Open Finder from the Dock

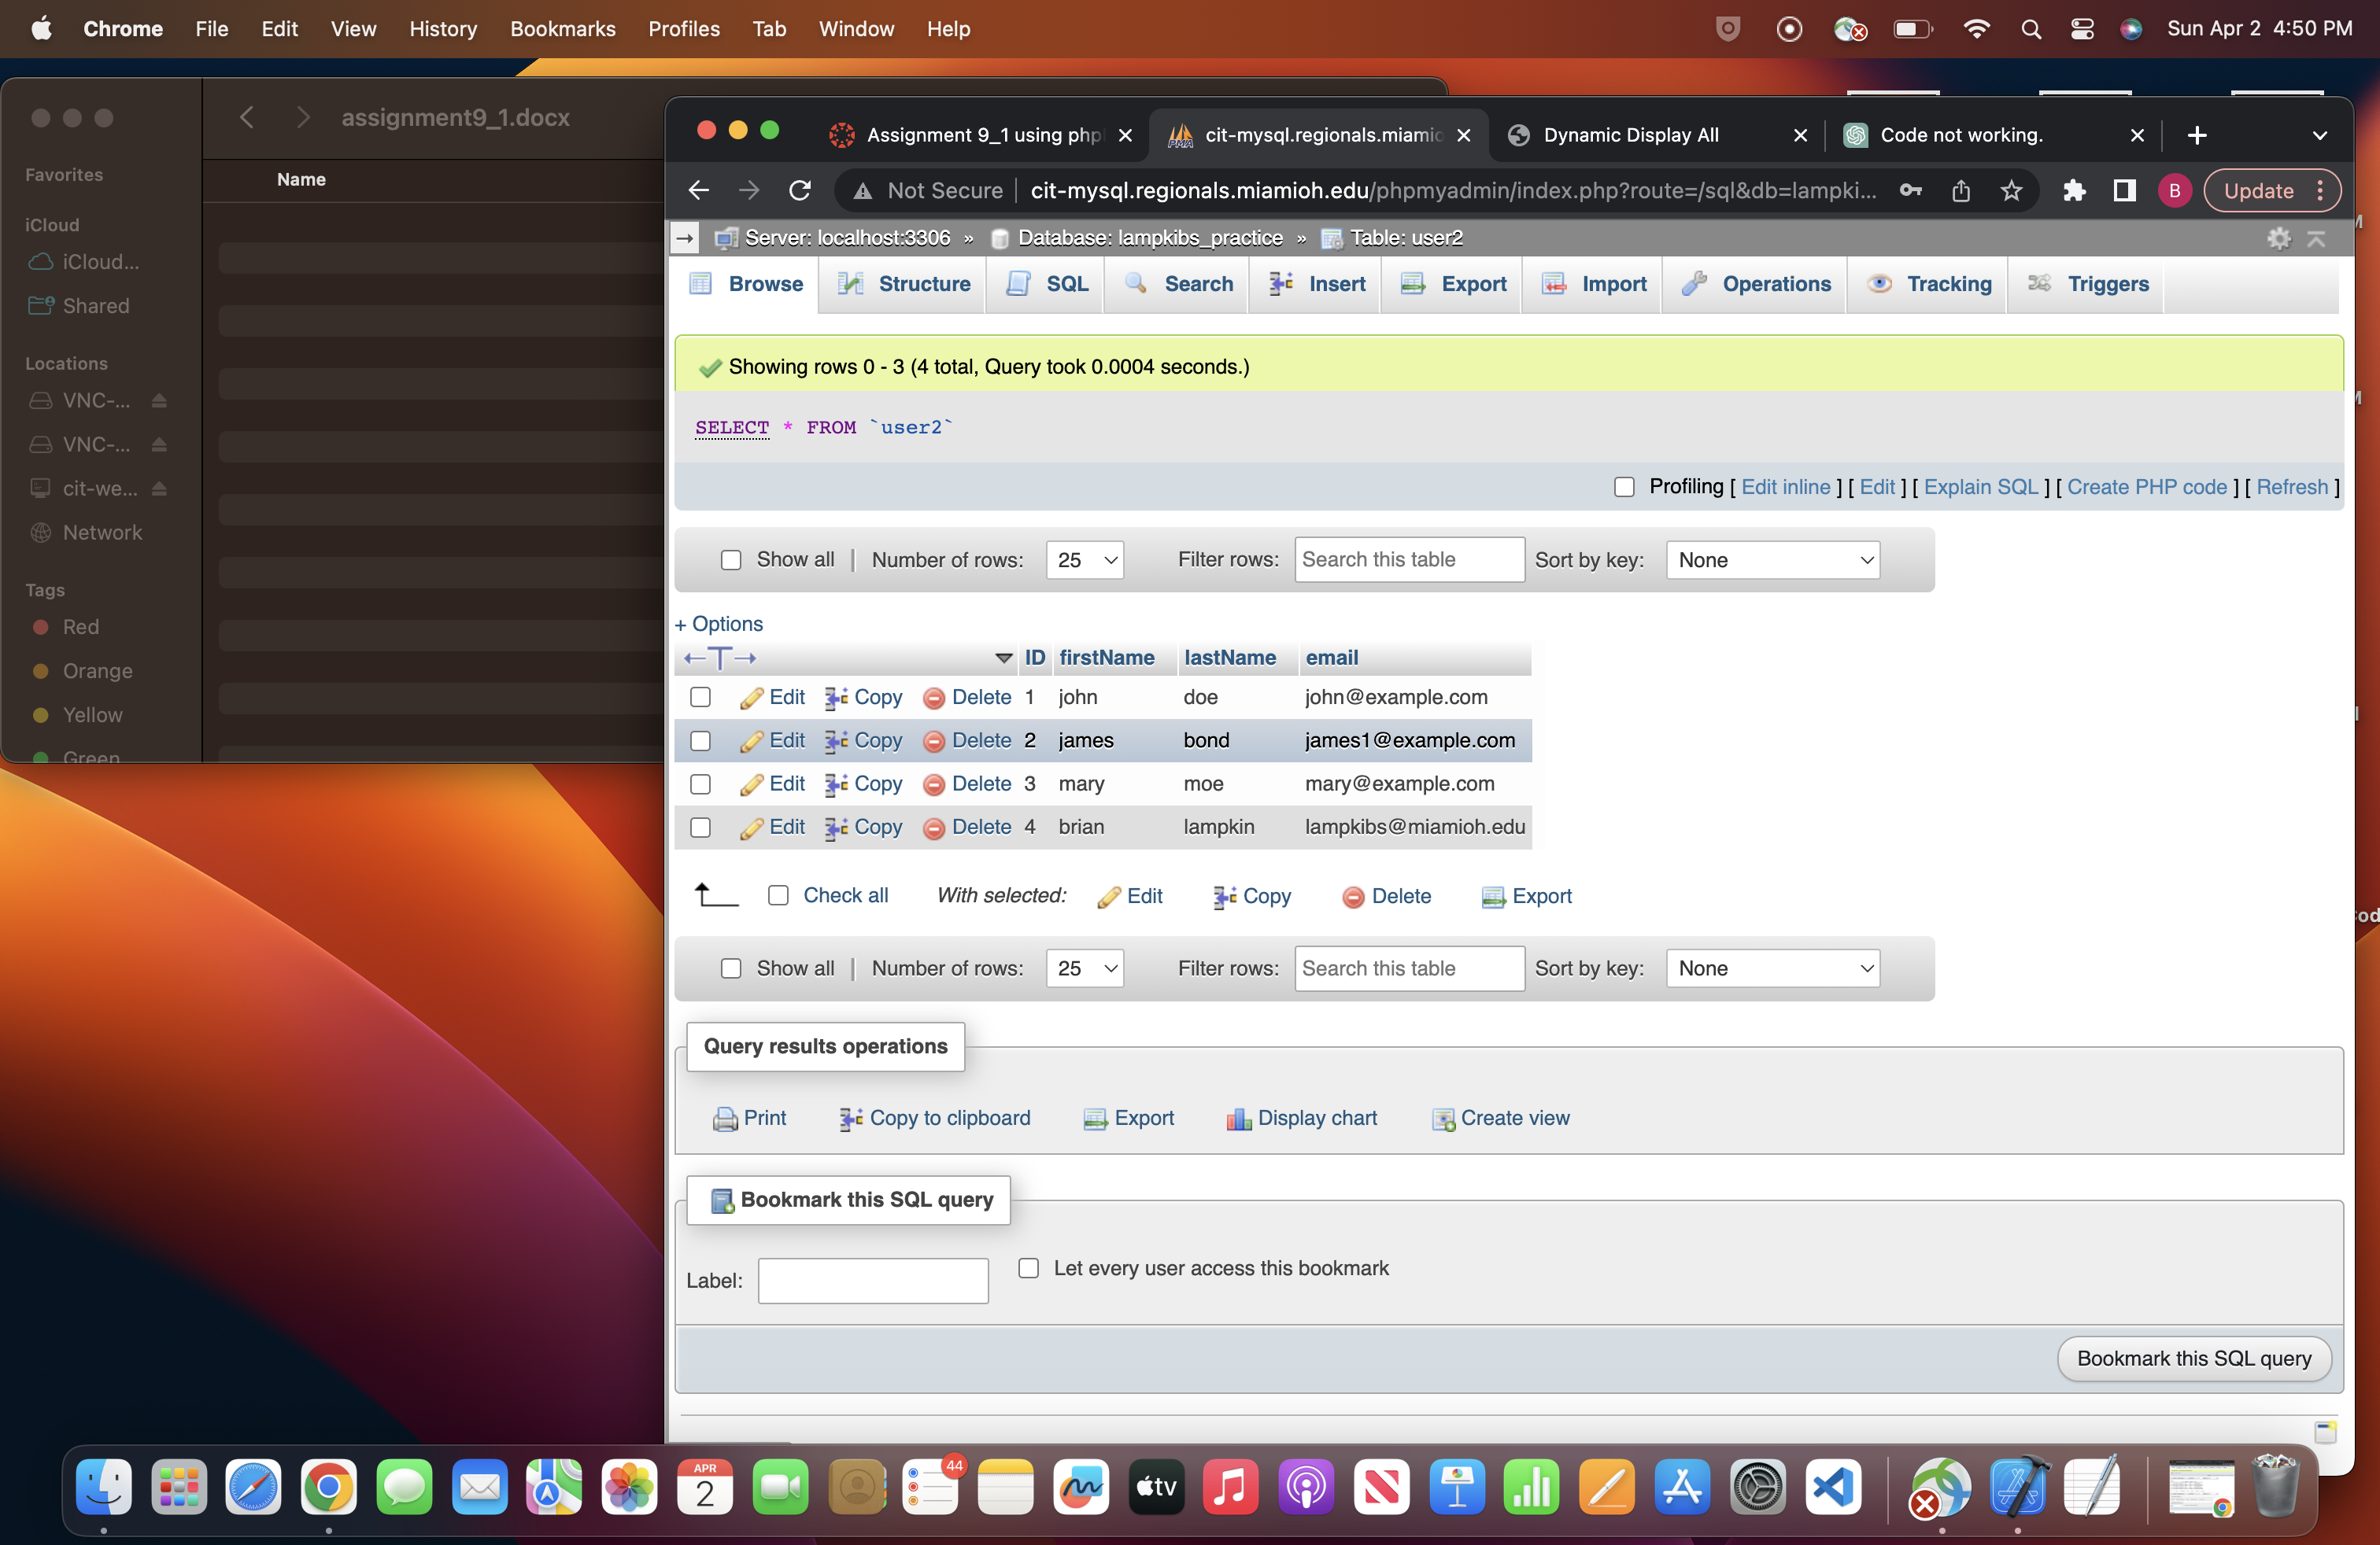tap(104, 1488)
